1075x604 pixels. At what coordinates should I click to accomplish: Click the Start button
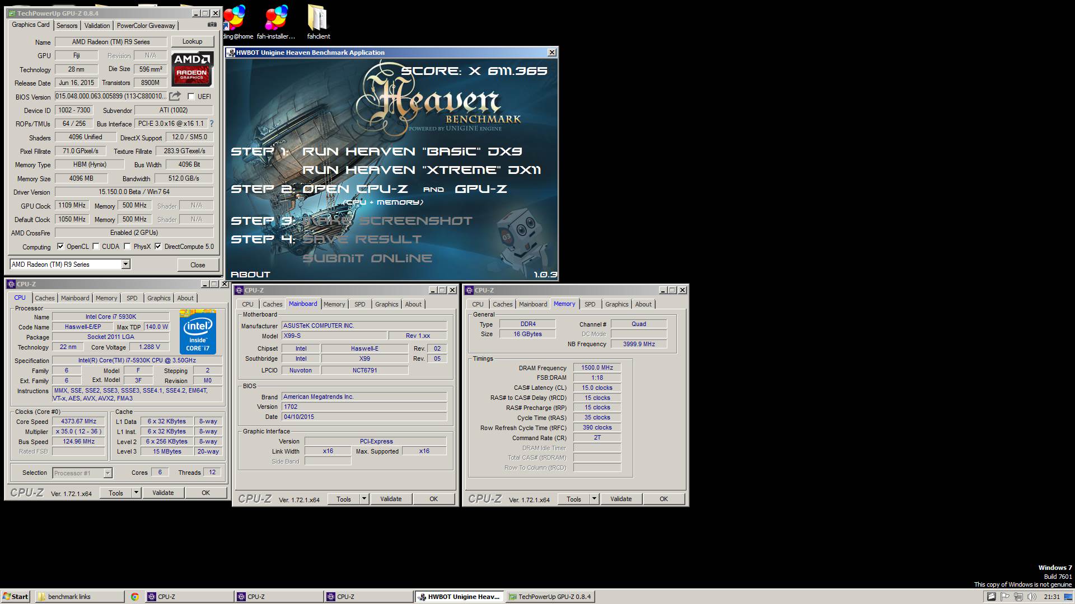point(16,597)
